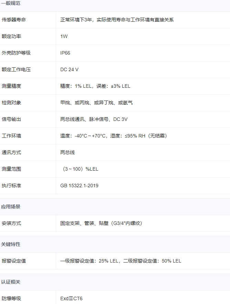230x304 pixels.
Task: Click the ExdⅡCT6 explosion-proof grade value
Action: click(72, 298)
